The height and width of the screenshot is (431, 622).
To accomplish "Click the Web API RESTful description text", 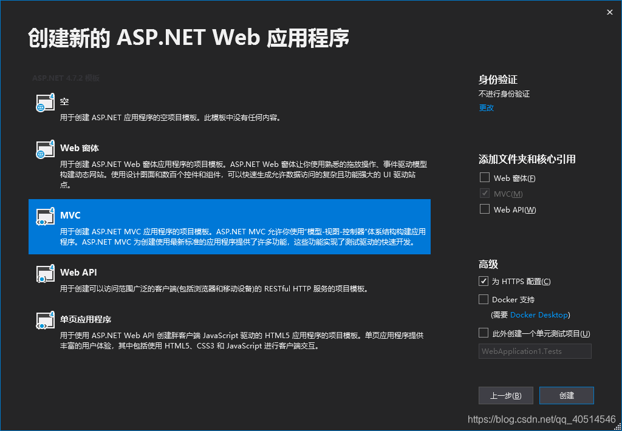I will tap(214, 289).
